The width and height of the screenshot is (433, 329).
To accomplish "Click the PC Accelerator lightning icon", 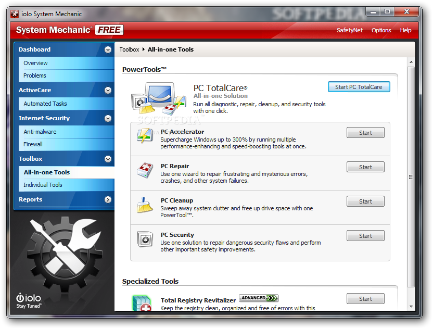I will tap(145, 136).
